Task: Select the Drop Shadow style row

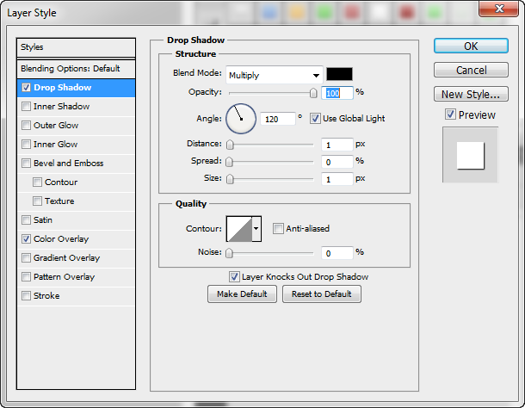Action: tap(76, 88)
